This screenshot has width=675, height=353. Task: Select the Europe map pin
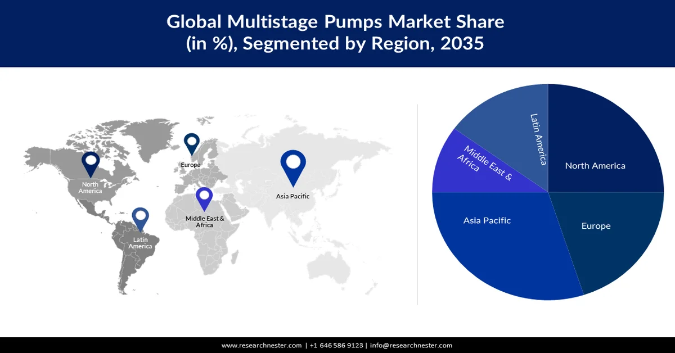(x=191, y=145)
